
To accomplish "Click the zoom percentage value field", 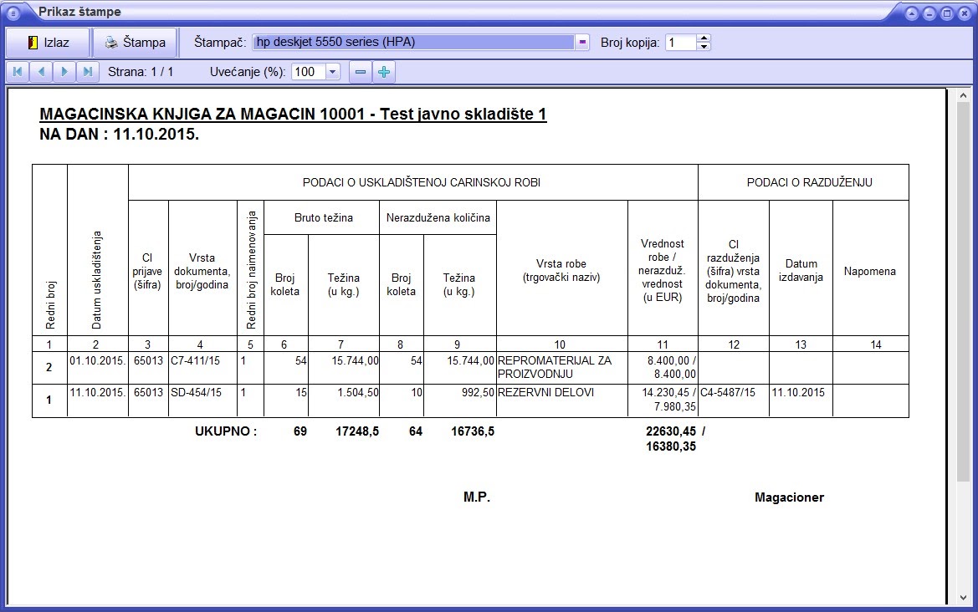I will (x=309, y=72).
